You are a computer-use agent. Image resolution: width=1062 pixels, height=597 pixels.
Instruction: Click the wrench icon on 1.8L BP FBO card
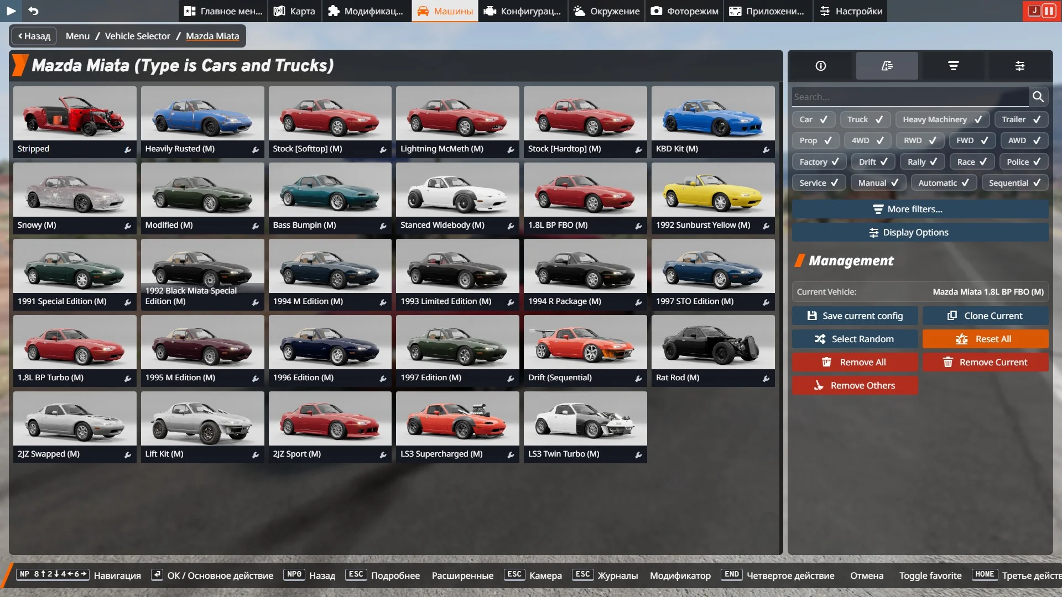[638, 226]
